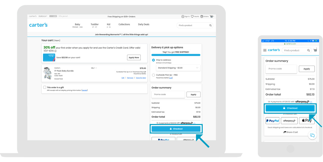
Task: Open Sign in on desktop header
Action: pyautogui.click(x=185, y=17)
